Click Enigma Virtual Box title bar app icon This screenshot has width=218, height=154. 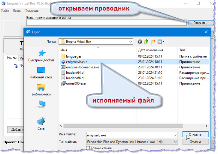(x=3, y=3)
